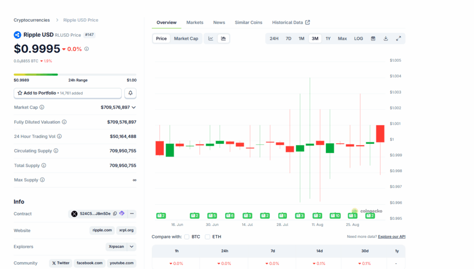Copy the contract address with the copy icon

(115, 214)
